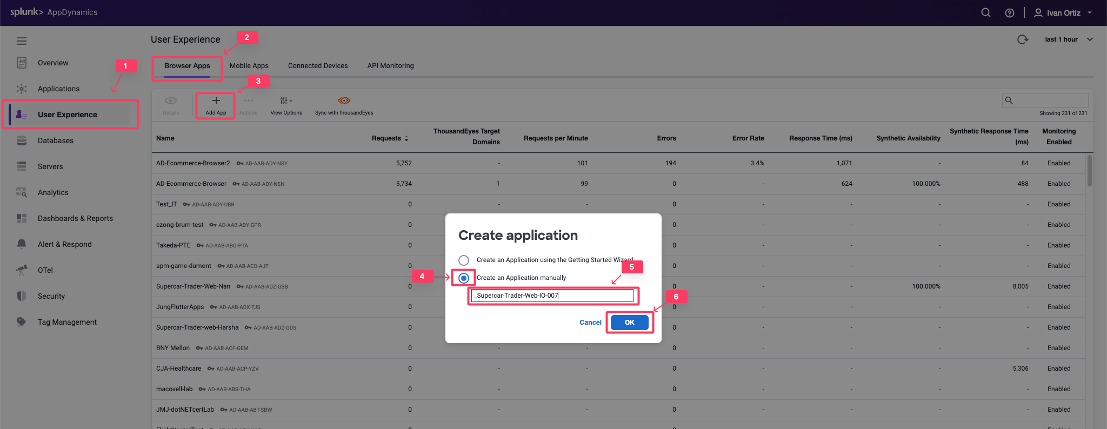Open the last 1 hour time dropdown

click(x=1069, y=39)
